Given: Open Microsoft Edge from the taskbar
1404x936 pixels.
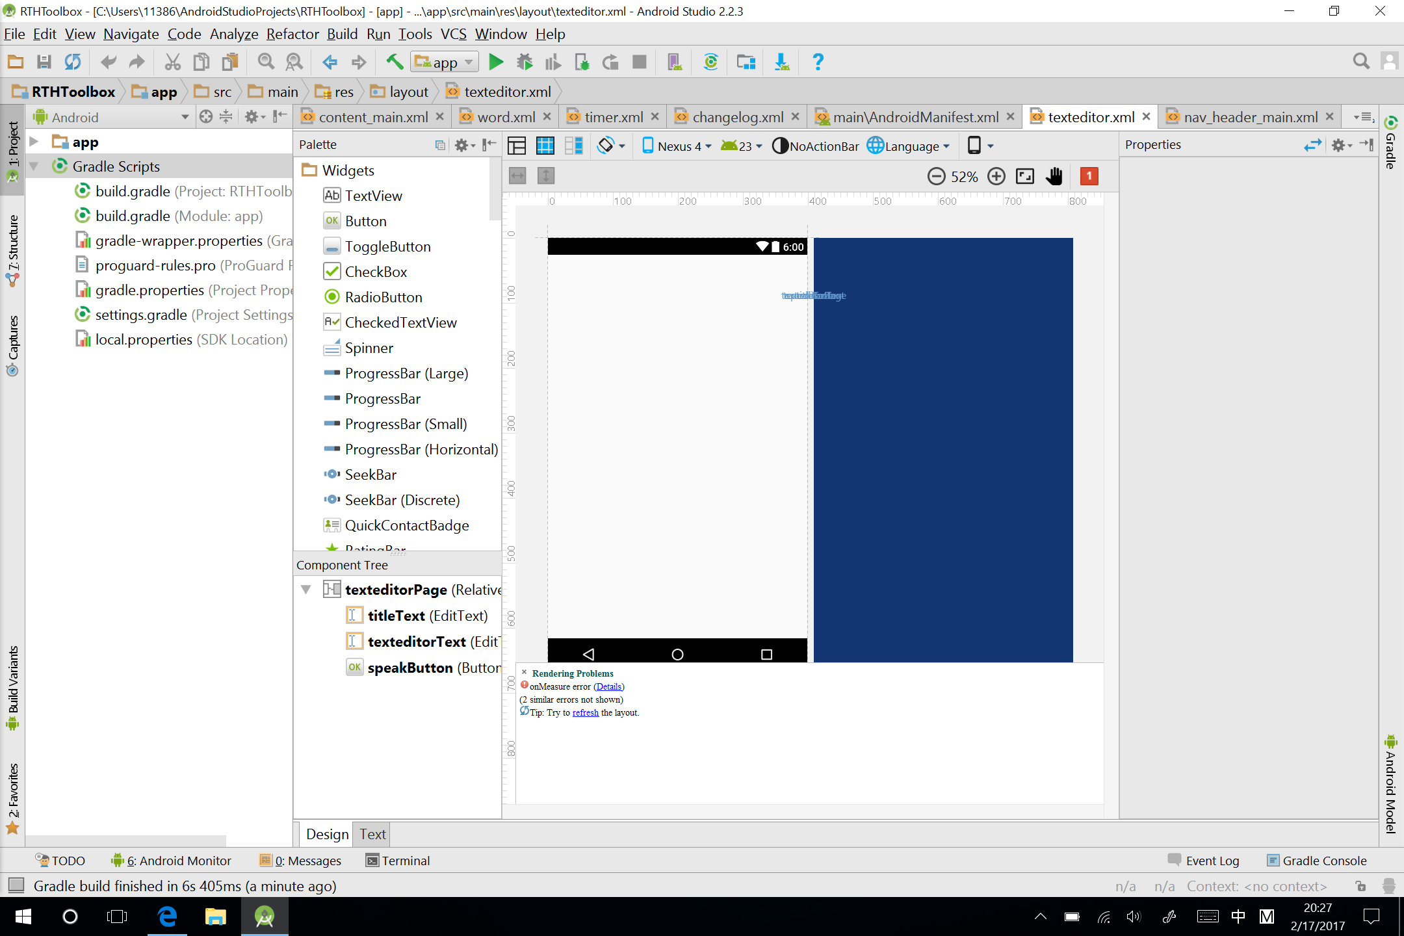Looking at the screenshot, I should (x=168, y=916).
